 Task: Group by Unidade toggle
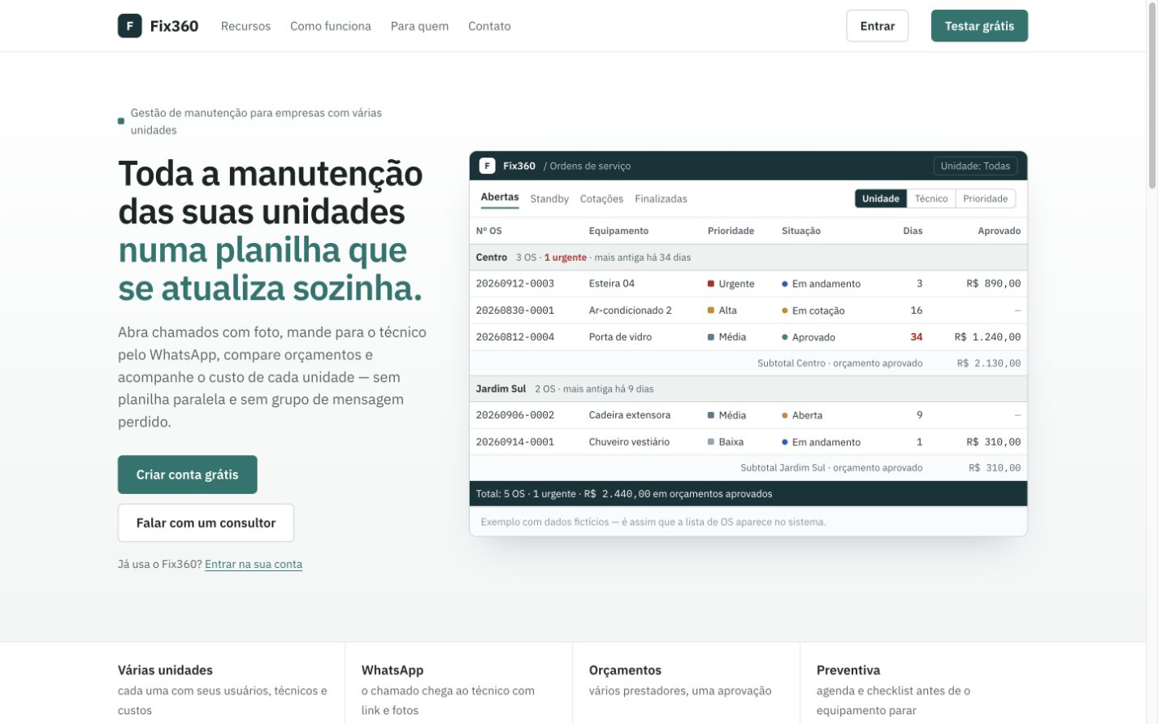[881, 198]
